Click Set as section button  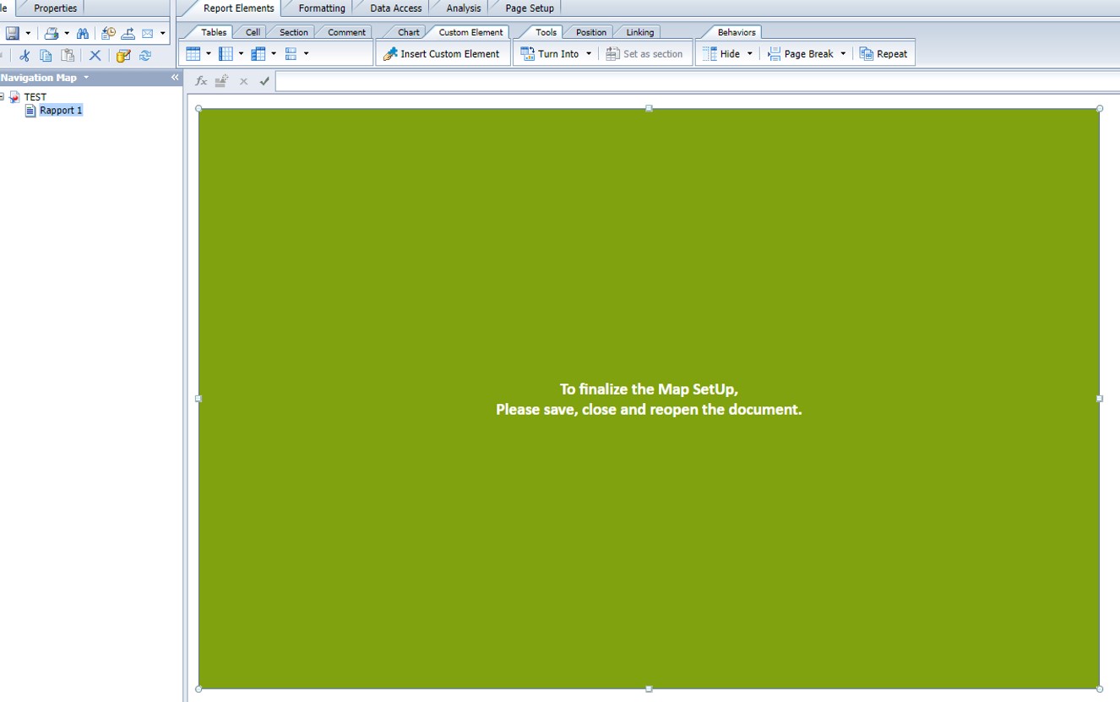point(644,54)
